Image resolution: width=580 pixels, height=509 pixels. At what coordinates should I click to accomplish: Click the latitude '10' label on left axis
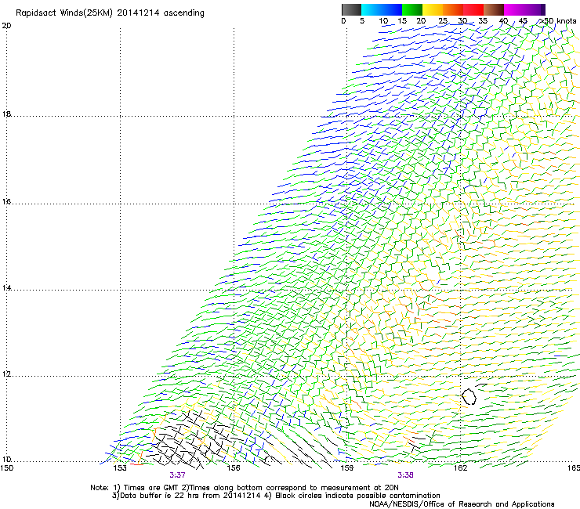click(x=6, y=460)
